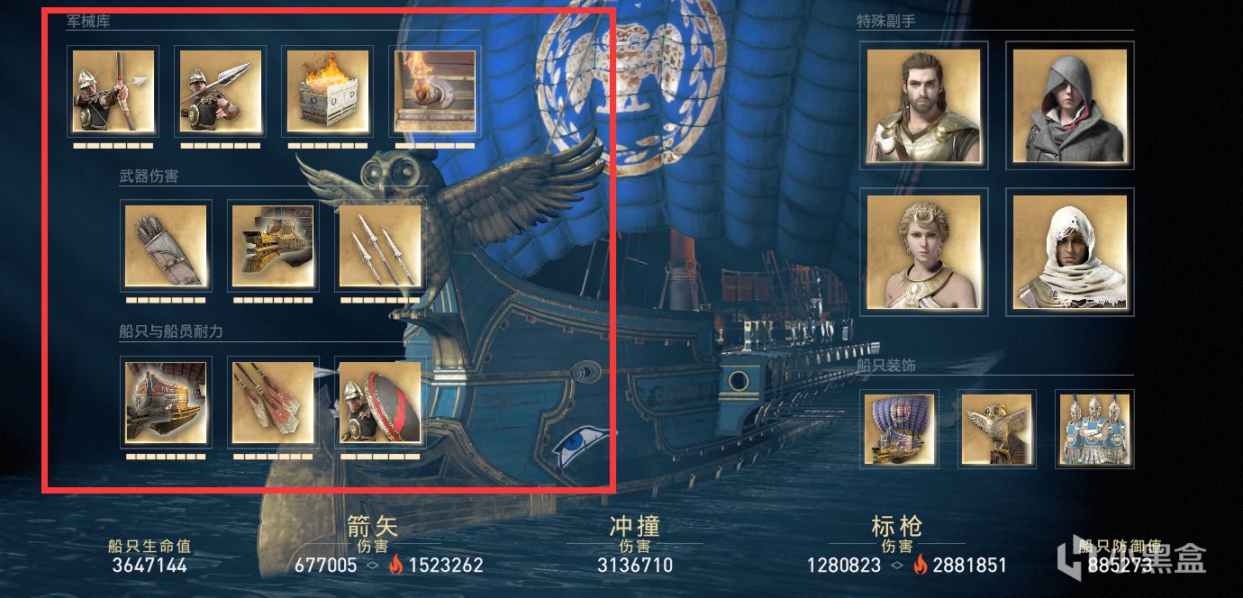This screenshot has height=598, width=1243.
Task: Choose the blonde female lieutenant portrait
Action: pyautogui.click(x=923, y=251)
